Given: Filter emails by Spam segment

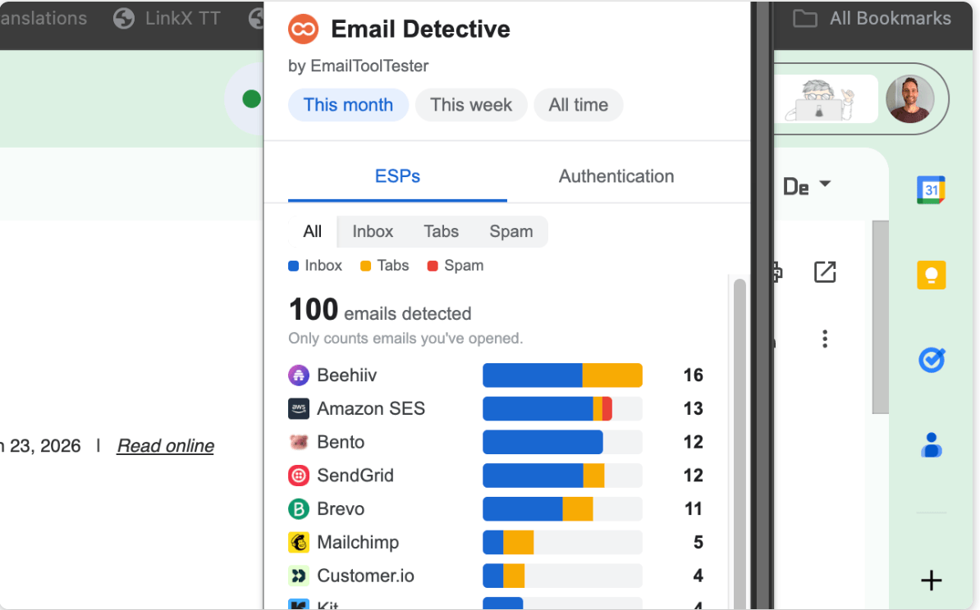Looking at the screenshot, I should pos(511,232).
